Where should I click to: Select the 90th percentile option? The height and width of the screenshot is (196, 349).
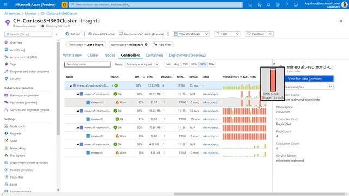tap(194, 64)
